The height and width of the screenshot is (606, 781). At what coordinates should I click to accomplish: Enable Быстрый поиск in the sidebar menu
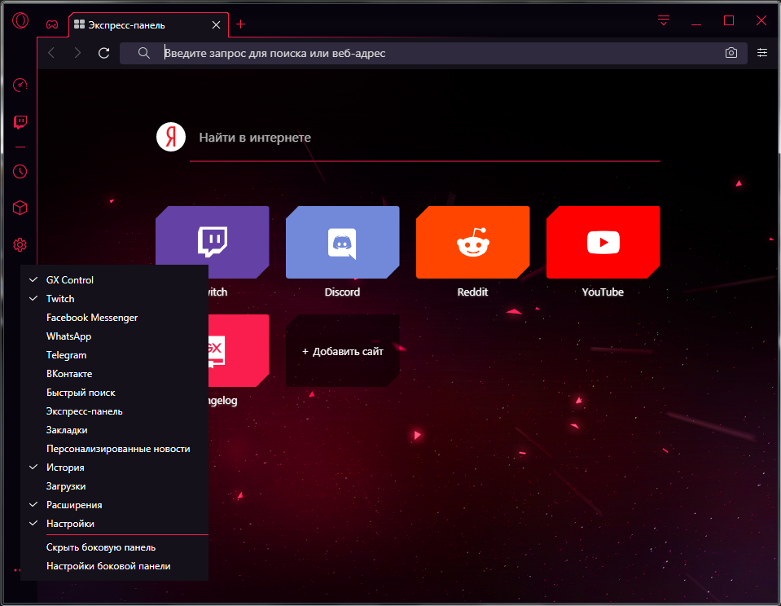click(x=114, y=393)
